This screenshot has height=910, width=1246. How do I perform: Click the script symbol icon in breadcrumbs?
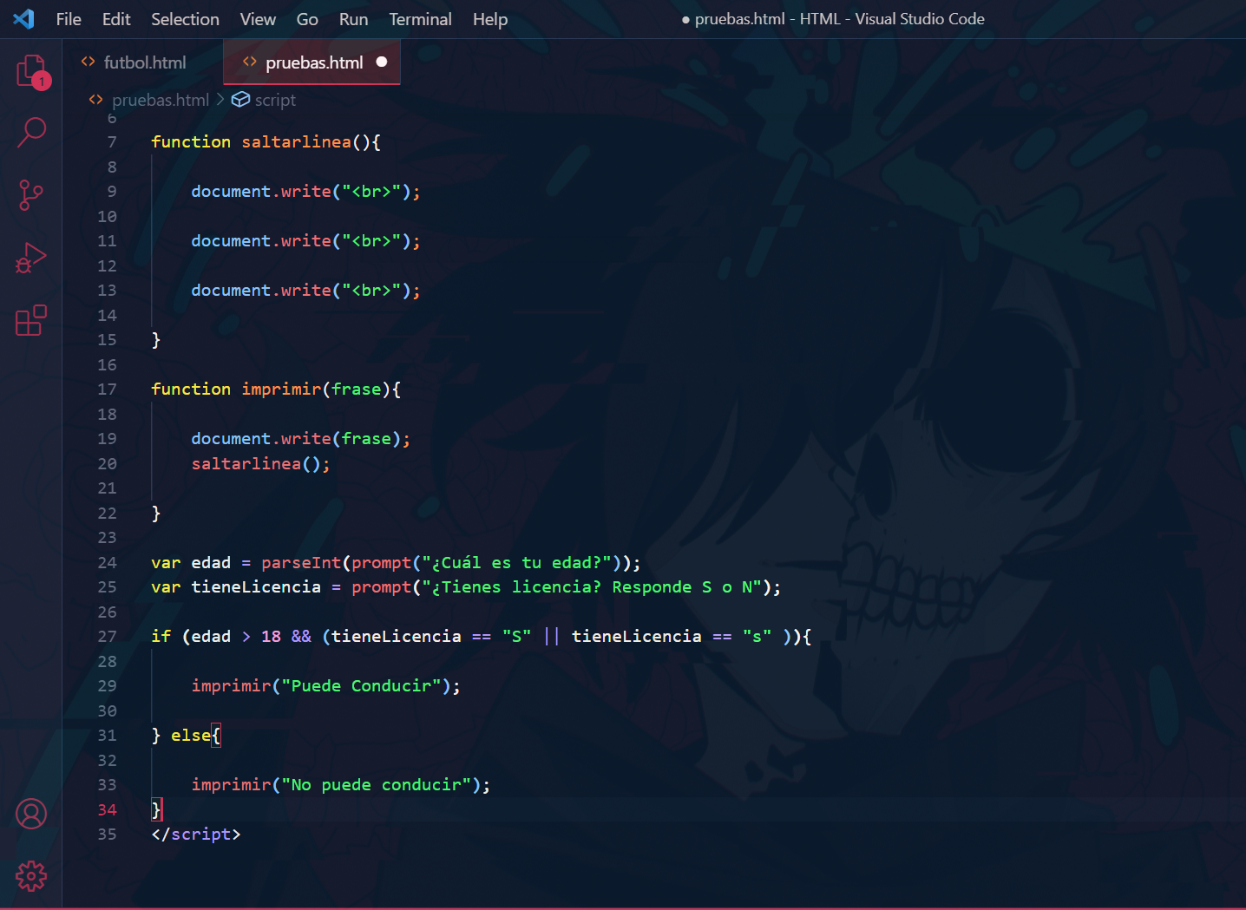(240, 100)
